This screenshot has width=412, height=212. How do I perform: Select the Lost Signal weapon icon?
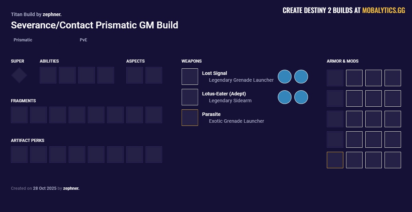click(190, 76)
